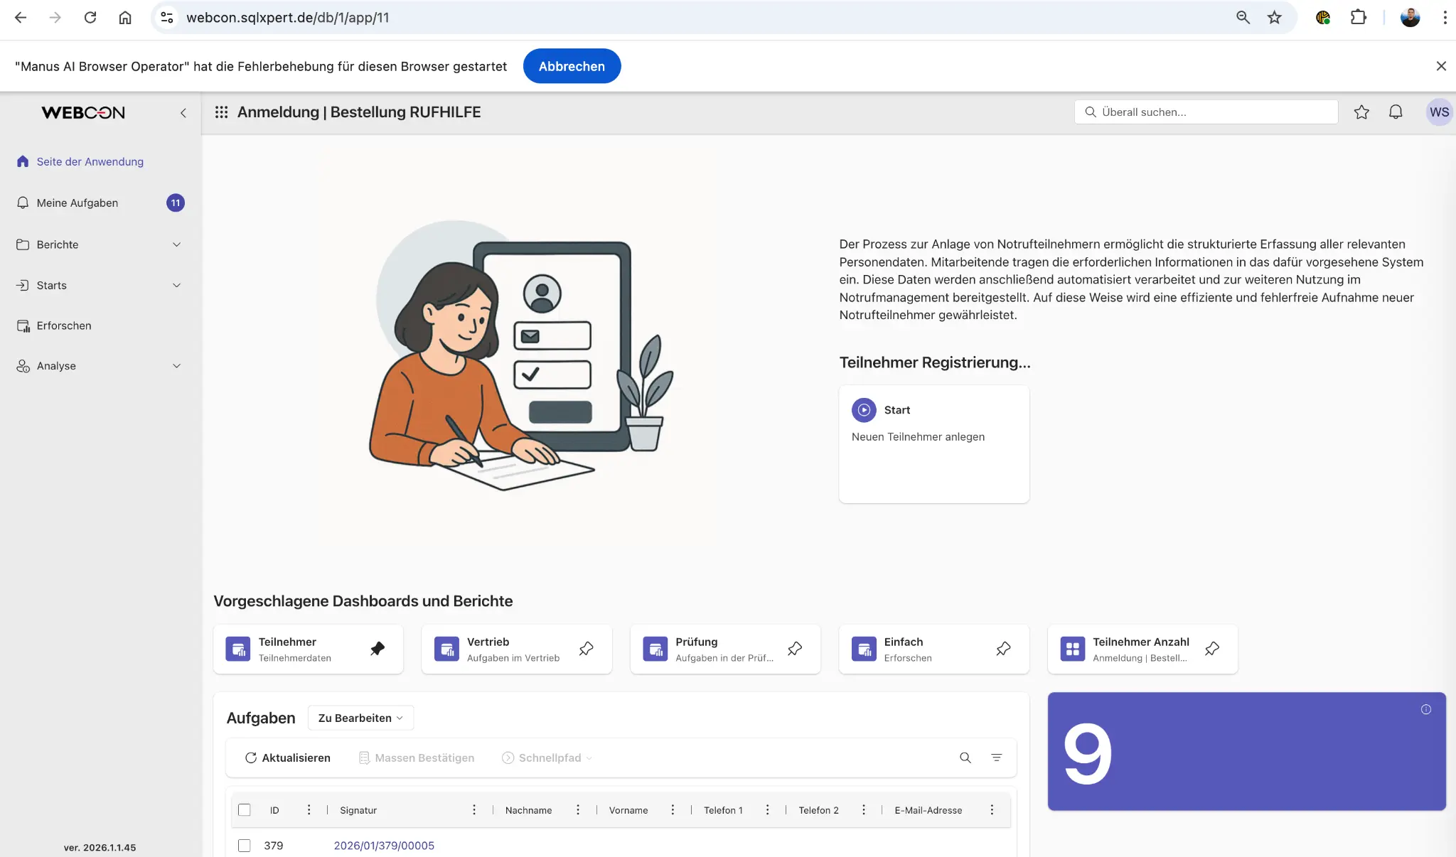Open the Nachname column options menu
This screenshot has width=1456, height=857.
579,809
